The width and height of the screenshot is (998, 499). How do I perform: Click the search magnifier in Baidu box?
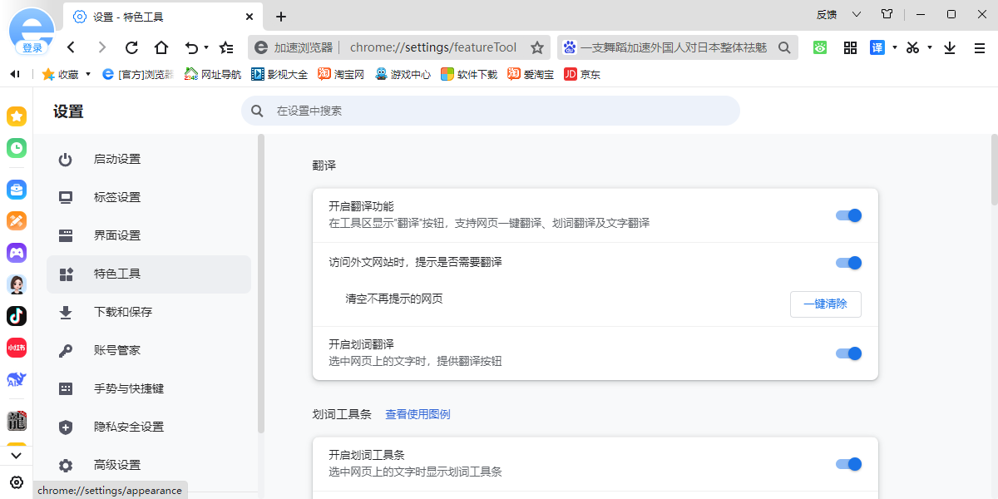click(x=783, y=47)
